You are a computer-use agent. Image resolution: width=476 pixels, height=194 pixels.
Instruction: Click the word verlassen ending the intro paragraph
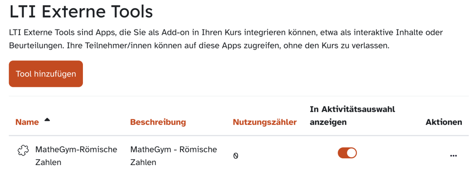372,46
